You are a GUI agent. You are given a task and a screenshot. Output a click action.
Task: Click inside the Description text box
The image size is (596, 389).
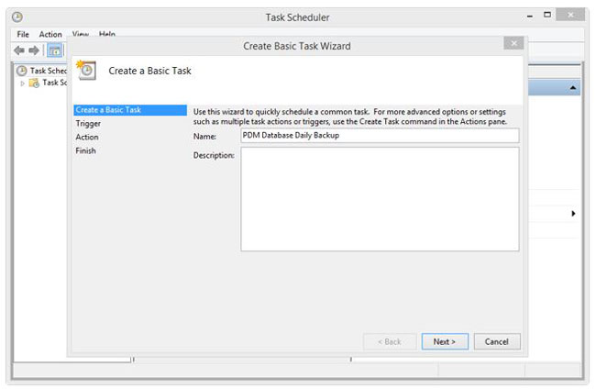point(379,198)
